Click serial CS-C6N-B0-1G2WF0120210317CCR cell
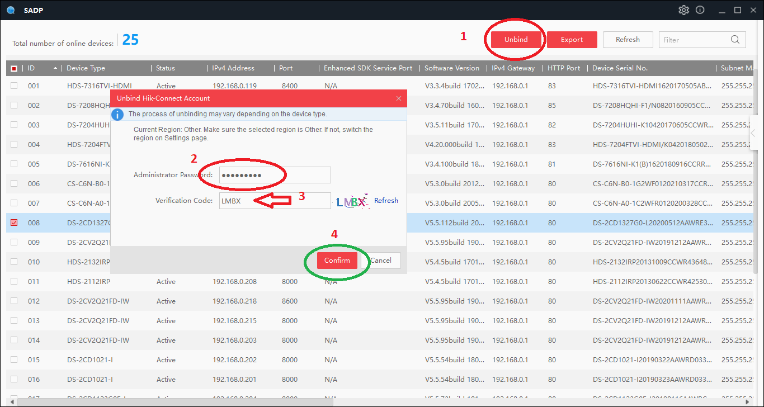 (x=653, y=184)
